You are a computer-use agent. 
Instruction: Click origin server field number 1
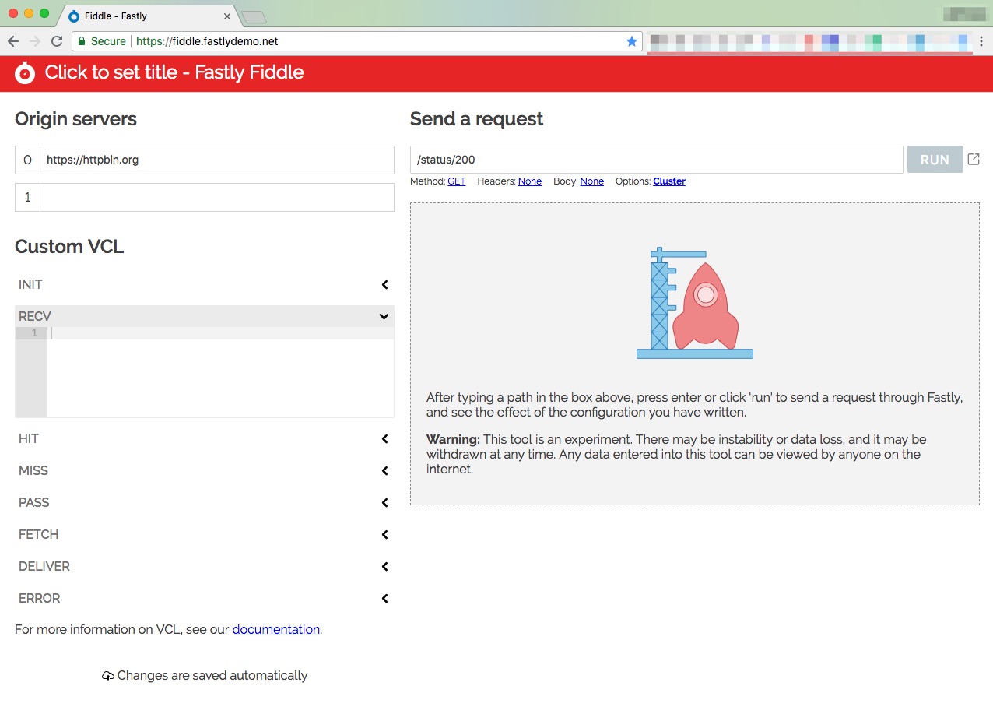coord(216,197)
